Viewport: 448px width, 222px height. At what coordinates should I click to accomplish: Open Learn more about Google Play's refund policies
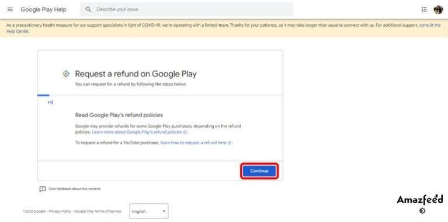pyautogui.click(x=139, y=132)
